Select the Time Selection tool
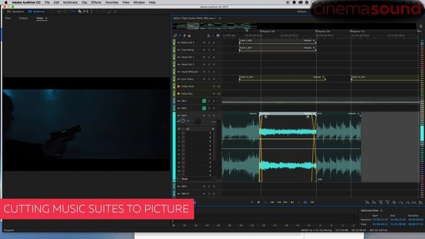425x239 pixels. tap(92, 12)
